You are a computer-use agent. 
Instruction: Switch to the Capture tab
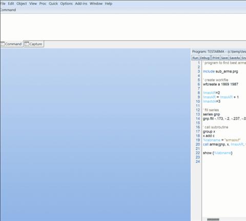point(34,44)
